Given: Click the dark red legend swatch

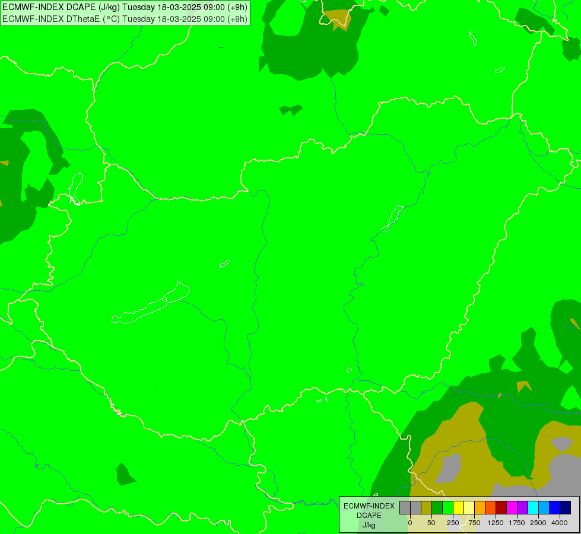Looking at the screenshot, I should pyautogui.click(x=501, y=507).
